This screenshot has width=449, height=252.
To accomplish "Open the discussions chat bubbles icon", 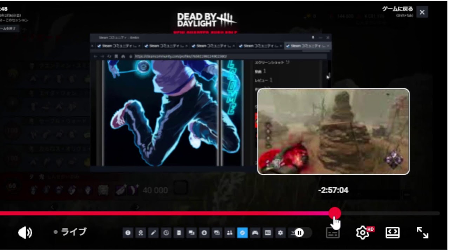I will [x=192, y=232].
